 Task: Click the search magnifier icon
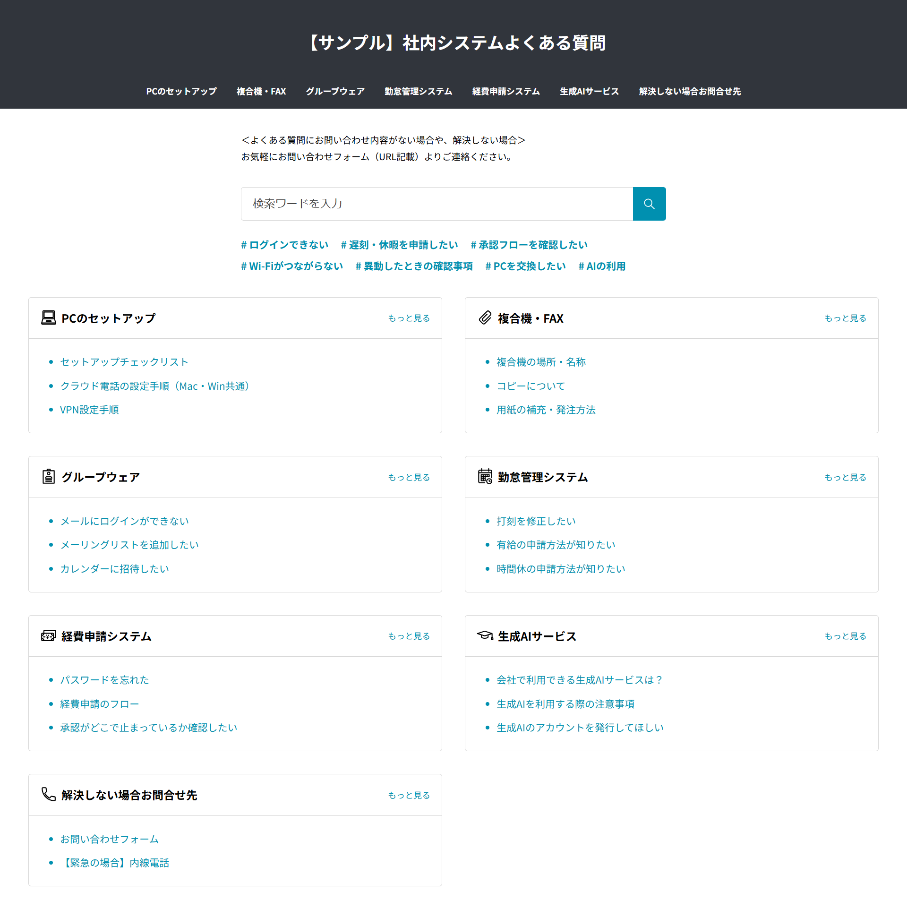pyautogui.click(x=649, y=204)
